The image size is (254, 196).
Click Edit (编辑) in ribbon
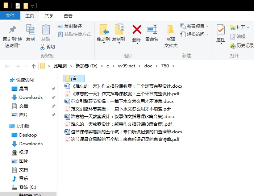tap(238, 37)
